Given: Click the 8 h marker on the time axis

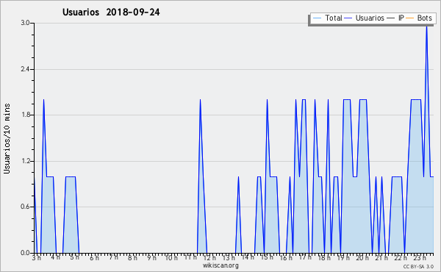Looking at the screenshot, I should (x=132, y=257).
